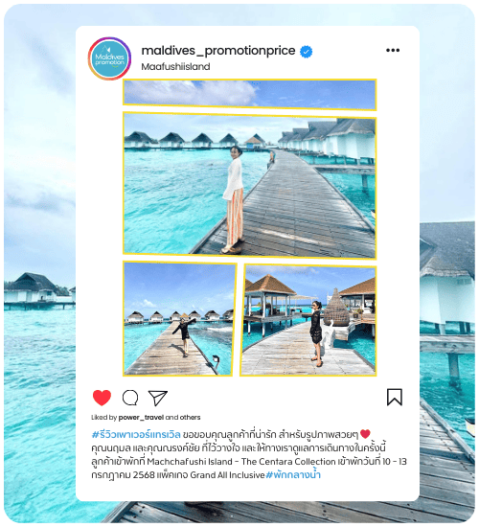
Task: Open the photo with thatched pavilion
Action: (308, 320)
